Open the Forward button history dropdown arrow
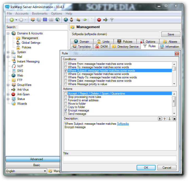This screenshot has height=181, width=189. [x=26, y=20]
